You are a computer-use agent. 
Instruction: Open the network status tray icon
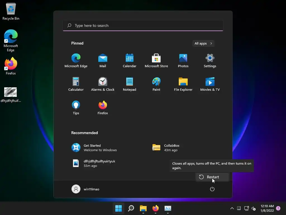pos(246,208)
